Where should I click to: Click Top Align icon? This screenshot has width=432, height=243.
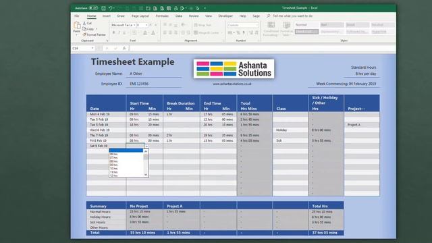pyautogui.click(x=165, y=25)
